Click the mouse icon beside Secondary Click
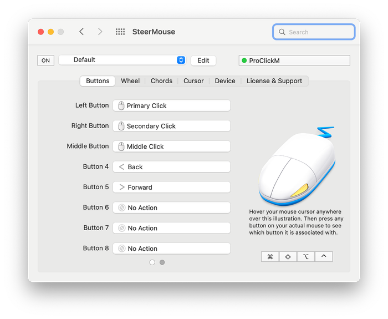This screenshot has height=319, width=388. 121,126
